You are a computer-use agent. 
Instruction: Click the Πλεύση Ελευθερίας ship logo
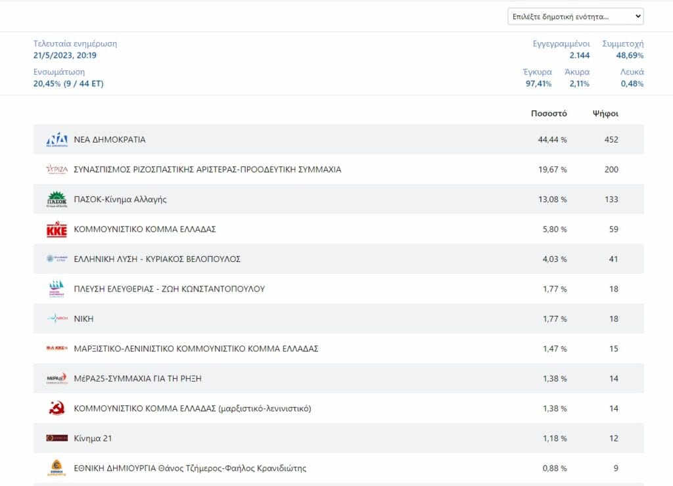57,289
